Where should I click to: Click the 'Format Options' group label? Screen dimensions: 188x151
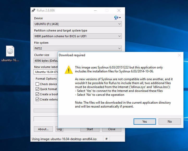(x=46, y=79)
